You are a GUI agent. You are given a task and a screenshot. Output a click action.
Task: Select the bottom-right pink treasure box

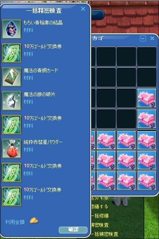(x=147, y=180)
